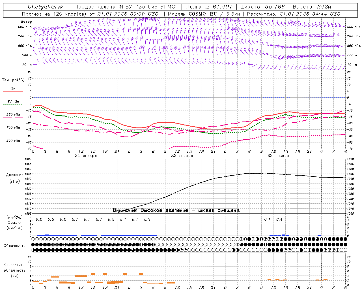Viewport: 362px width, 290px height.
Task: Select the 'Широта: 55.166' latitude value
Action: click(x=262, y=7)
